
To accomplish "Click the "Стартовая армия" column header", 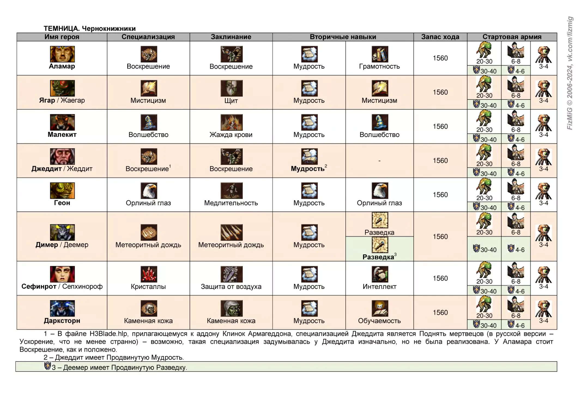I will (512, 37).
